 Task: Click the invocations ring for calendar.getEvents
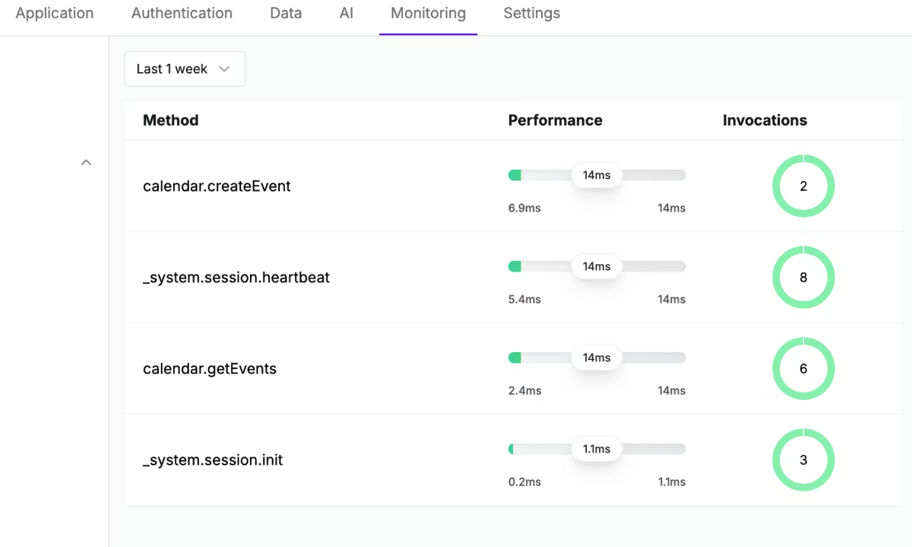click(803, 369)
